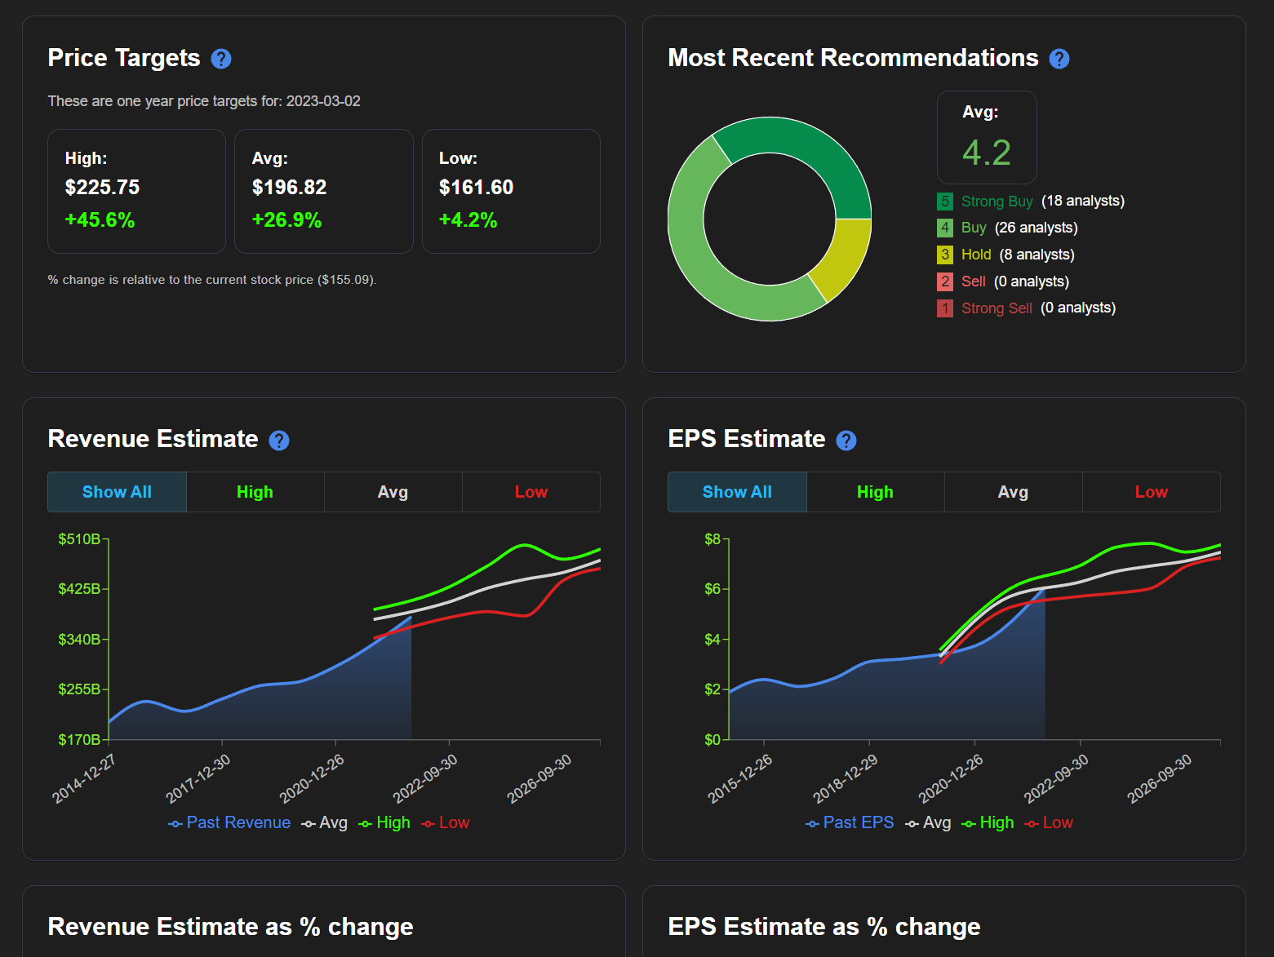The image size is (1274, 957).
Task: Toggle Past Revenue legend entry
Action: click(229, 822)
